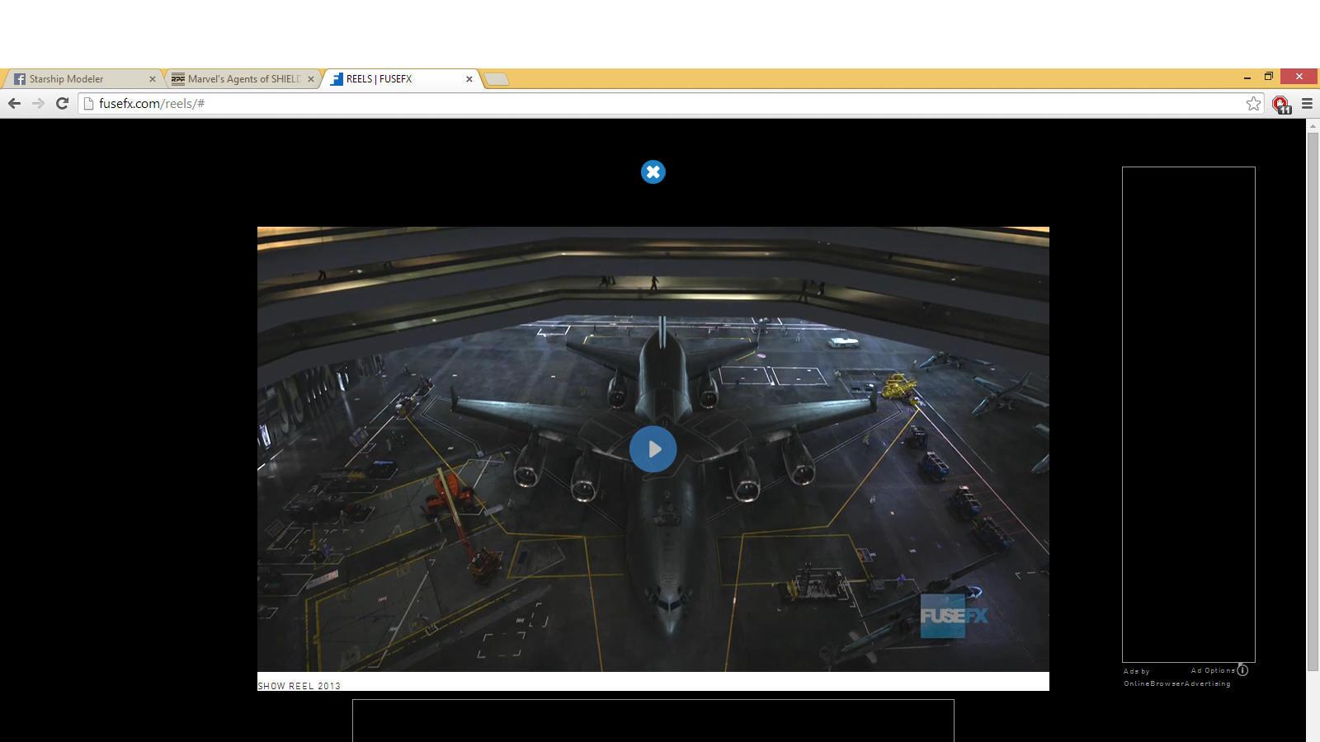1320x742 pixels.
Task: Minimize the Chrome window
Action: pyautogui.click(x=1247, y=77)
